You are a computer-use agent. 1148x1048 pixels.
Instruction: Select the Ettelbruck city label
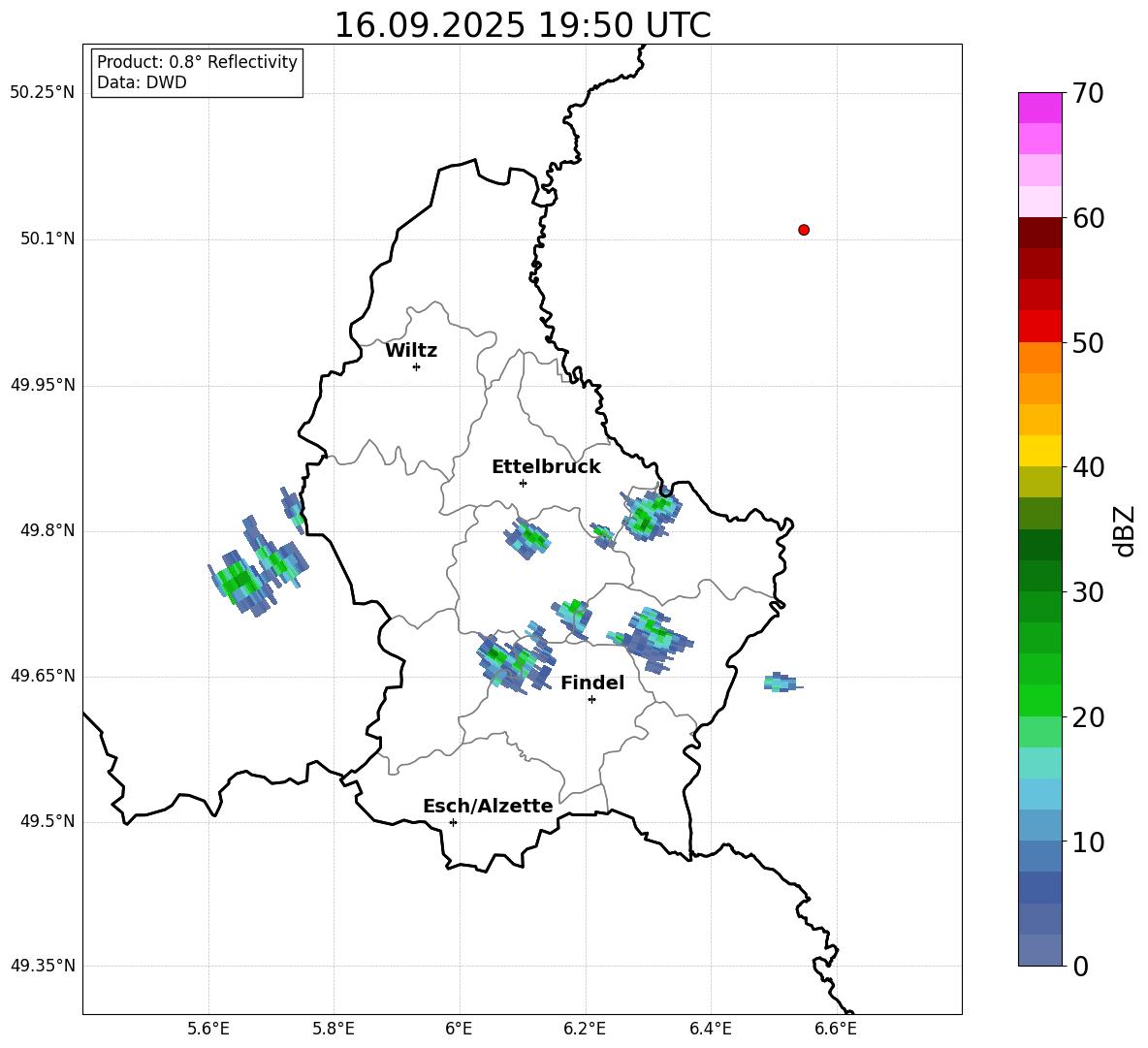[546, 467]
